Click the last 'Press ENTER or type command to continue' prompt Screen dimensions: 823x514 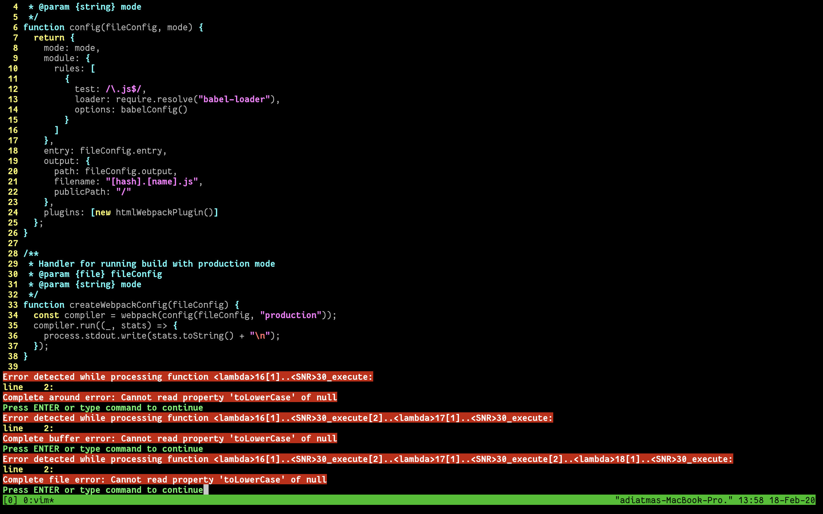103,490
